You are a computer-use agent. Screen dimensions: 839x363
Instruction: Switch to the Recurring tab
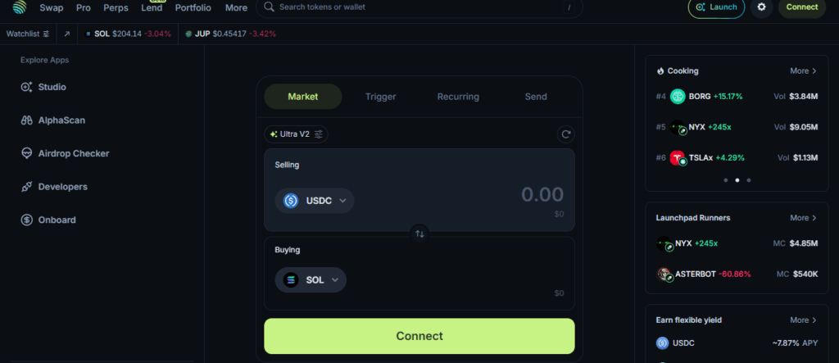click(x=458, y=97)
